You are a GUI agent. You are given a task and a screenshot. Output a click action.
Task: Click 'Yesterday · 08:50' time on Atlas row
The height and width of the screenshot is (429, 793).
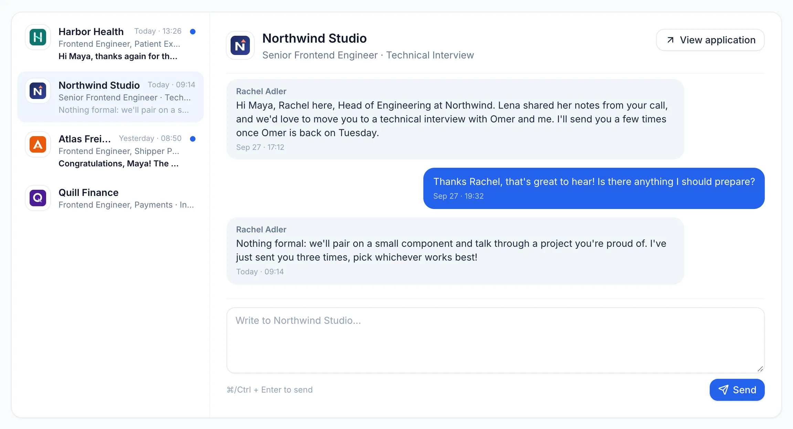[150, 138]
